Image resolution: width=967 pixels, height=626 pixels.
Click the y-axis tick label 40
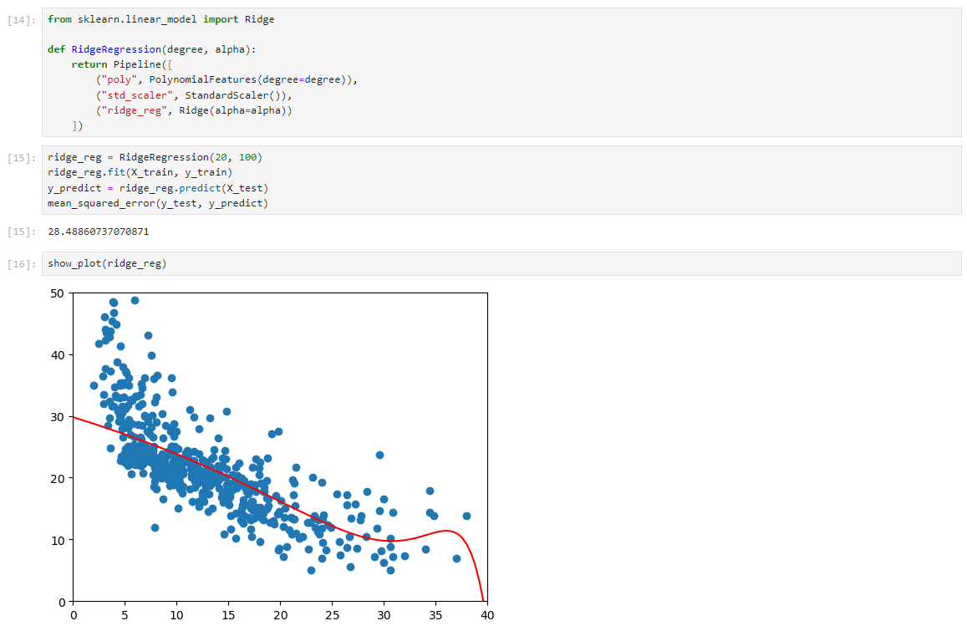58,355
